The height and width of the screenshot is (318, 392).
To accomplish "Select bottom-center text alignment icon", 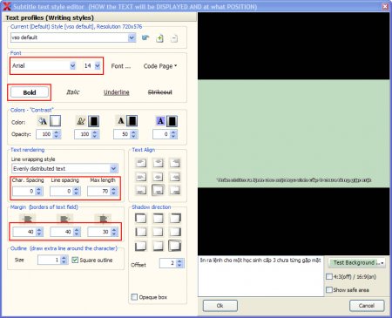I will tap(158, 190).
